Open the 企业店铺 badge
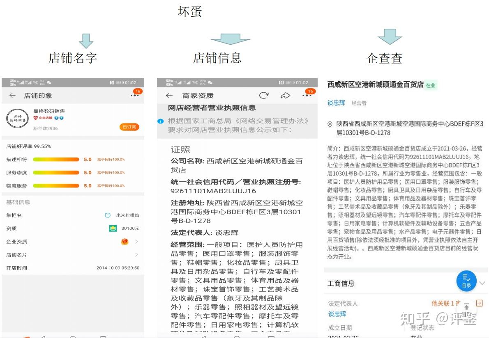This screenshot has width=489, height=338. point(43,118)
